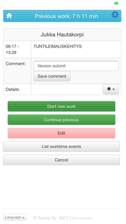Click the asterisk icon in Details row

point(109,89)
